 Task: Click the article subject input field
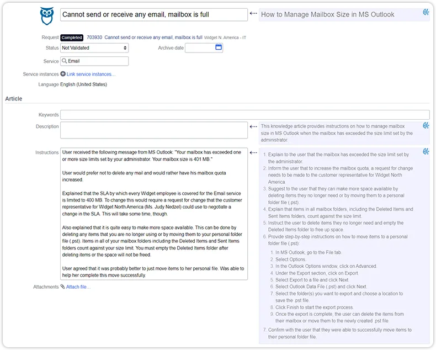tap(154, 14)
